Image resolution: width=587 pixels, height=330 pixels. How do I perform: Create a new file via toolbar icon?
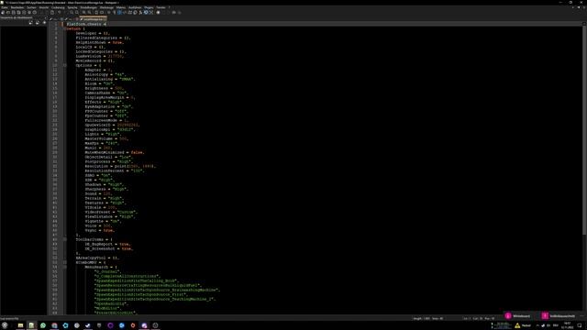tap(3, 12)
